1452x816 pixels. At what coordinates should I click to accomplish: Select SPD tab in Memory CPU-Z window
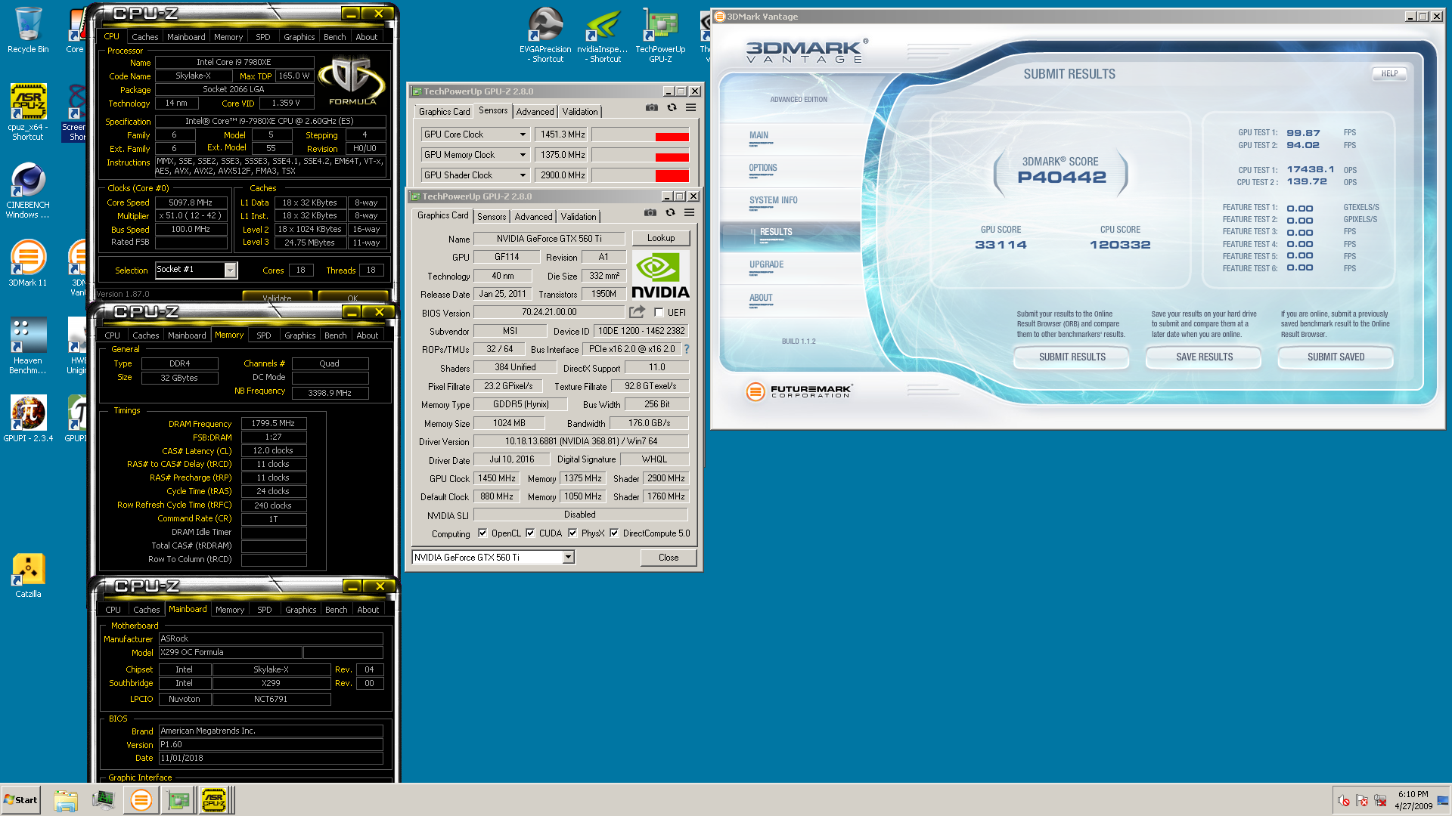coord(263,335)
